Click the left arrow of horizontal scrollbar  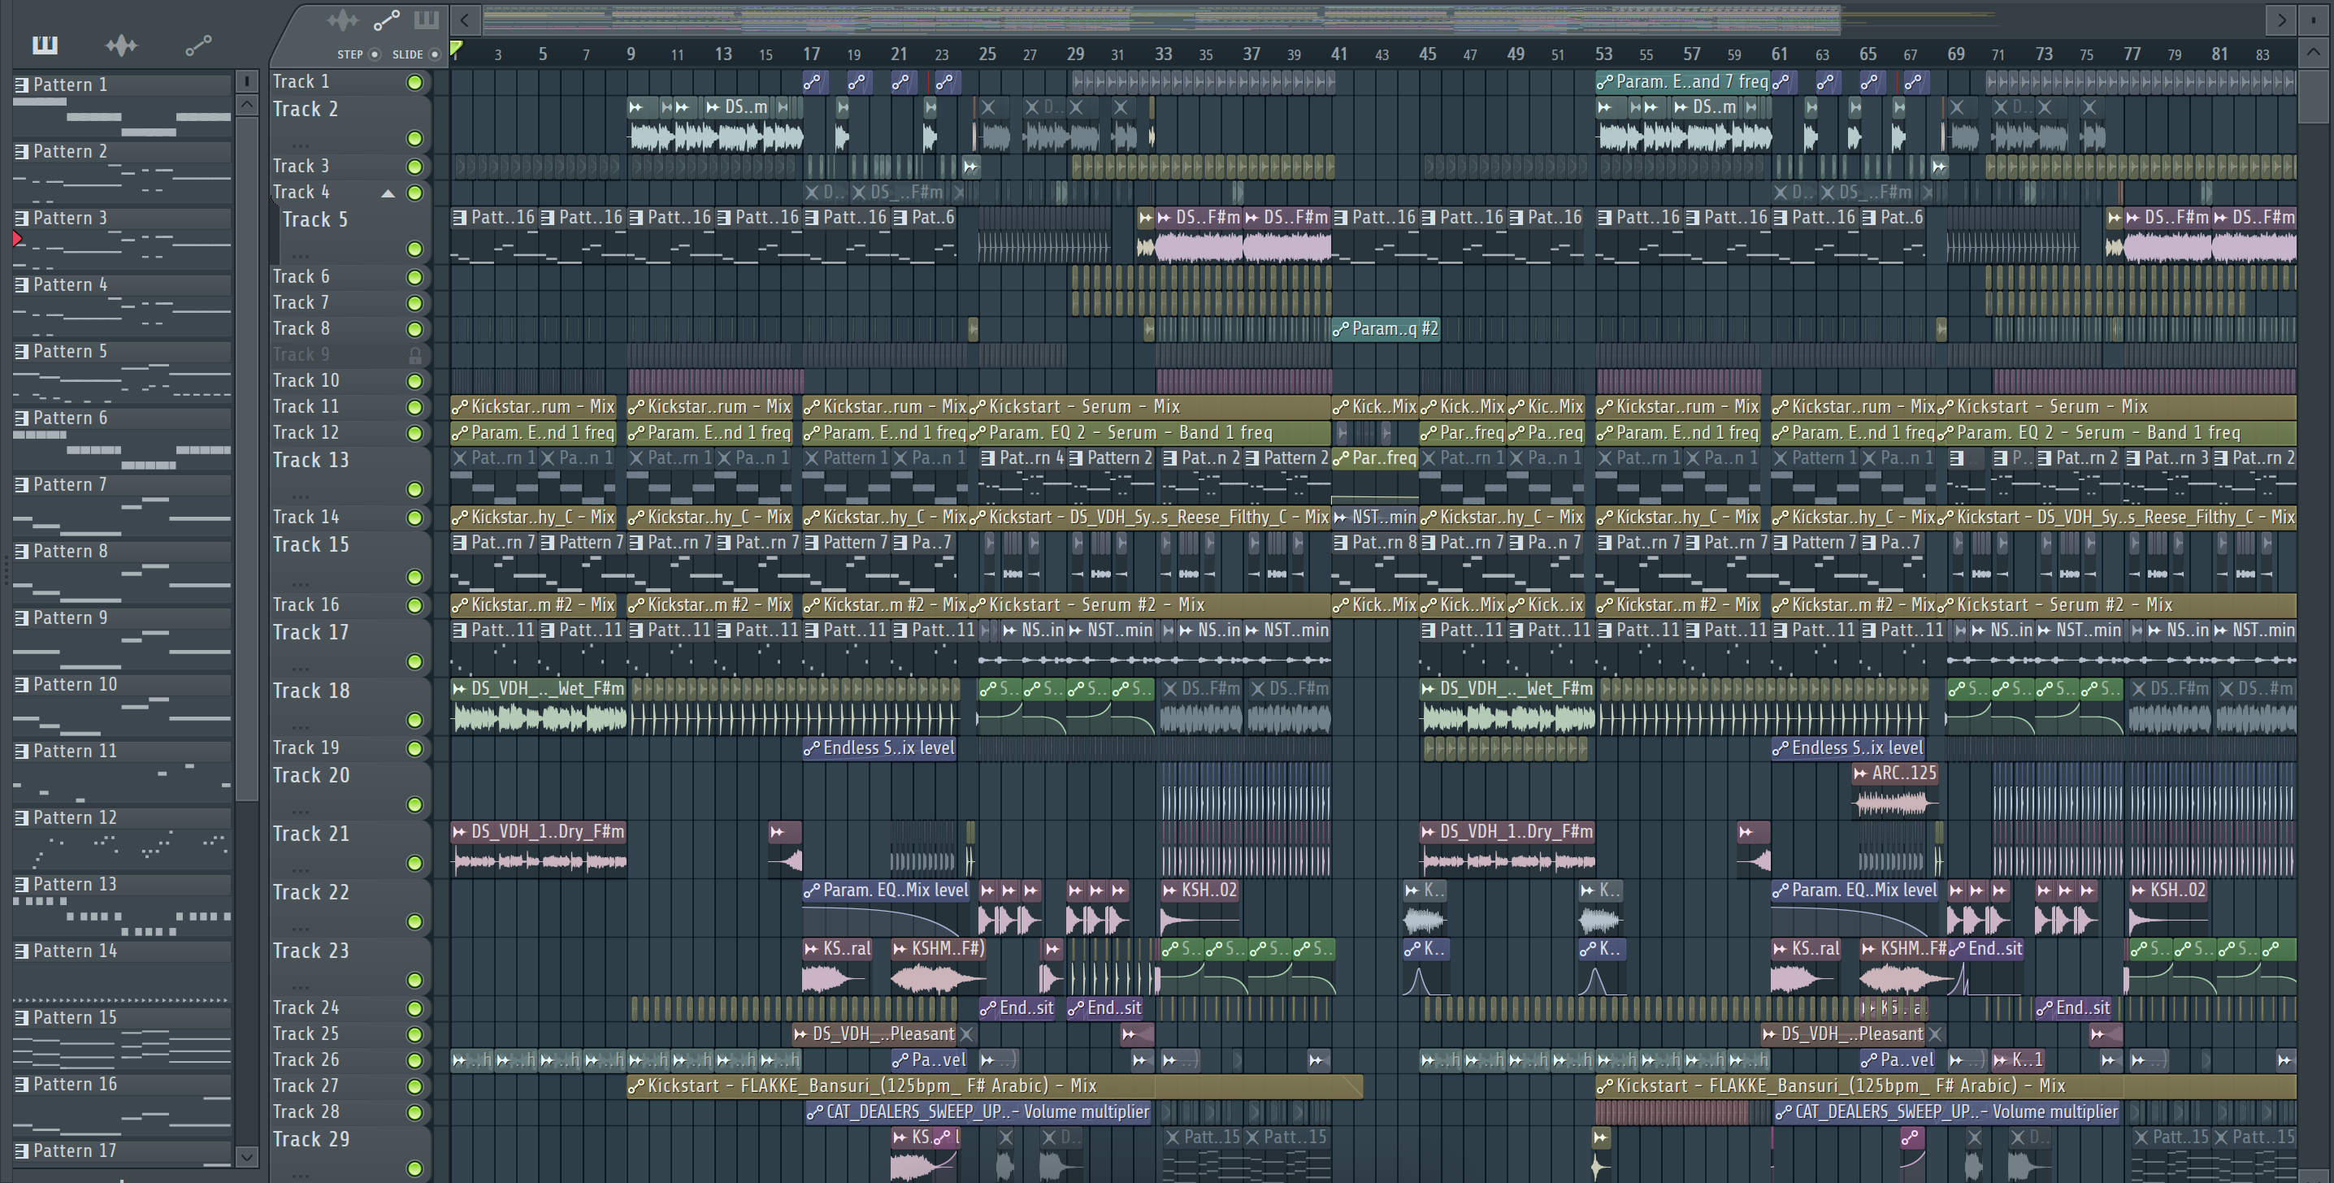[x=465, y=19]
